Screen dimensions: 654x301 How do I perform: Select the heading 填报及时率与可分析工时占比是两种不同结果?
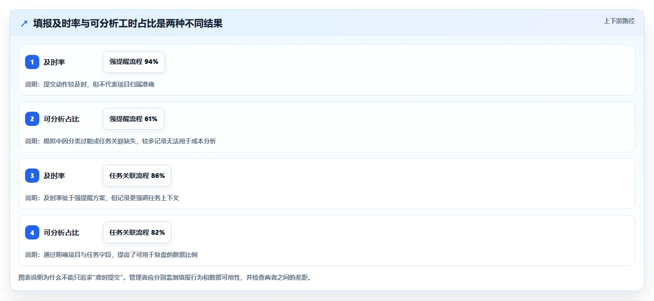click(128, 23)
